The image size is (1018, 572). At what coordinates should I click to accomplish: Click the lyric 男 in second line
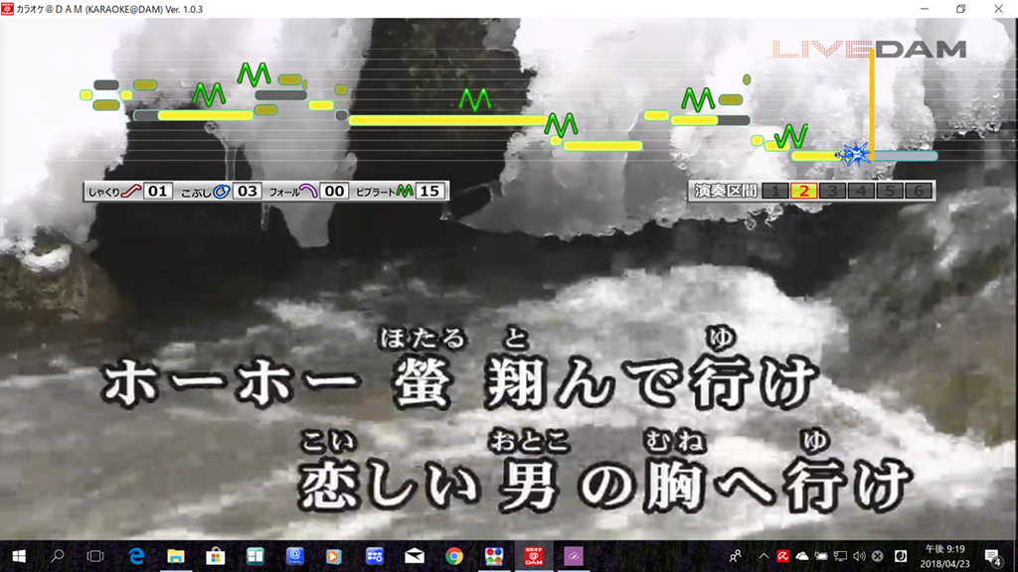coord(529,485)
